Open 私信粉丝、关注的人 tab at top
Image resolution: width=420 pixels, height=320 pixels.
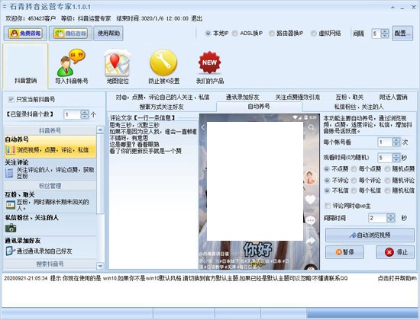tap(359, 107)
